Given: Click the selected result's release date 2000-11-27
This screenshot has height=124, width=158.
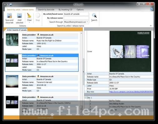Looking at the screenshot, I should pyautogui.click(x=41, y=64).
